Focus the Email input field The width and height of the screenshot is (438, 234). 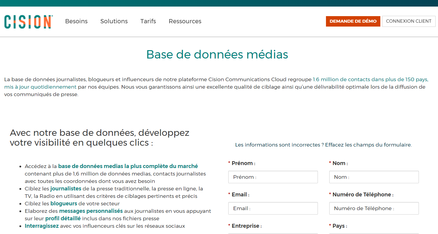[273, 208]
